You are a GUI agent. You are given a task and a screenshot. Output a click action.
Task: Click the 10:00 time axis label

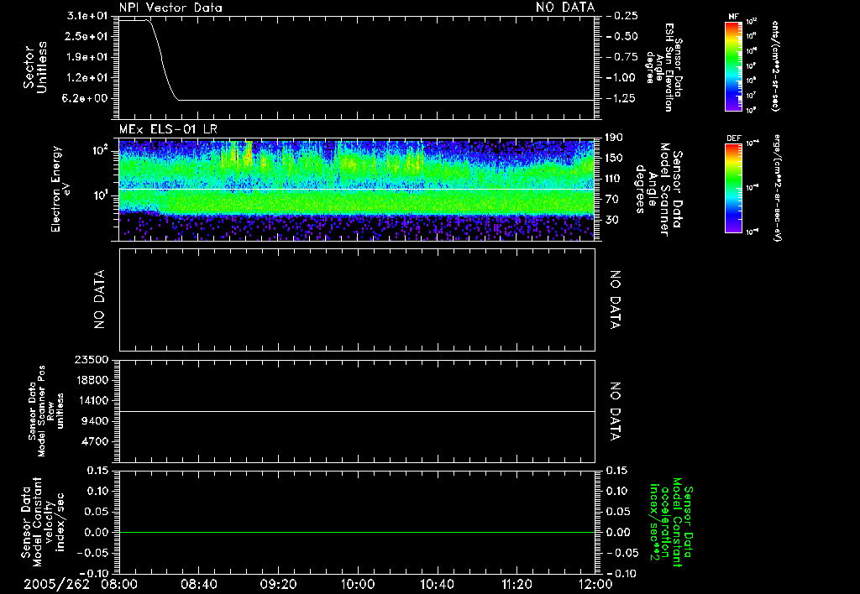(358, 583)
